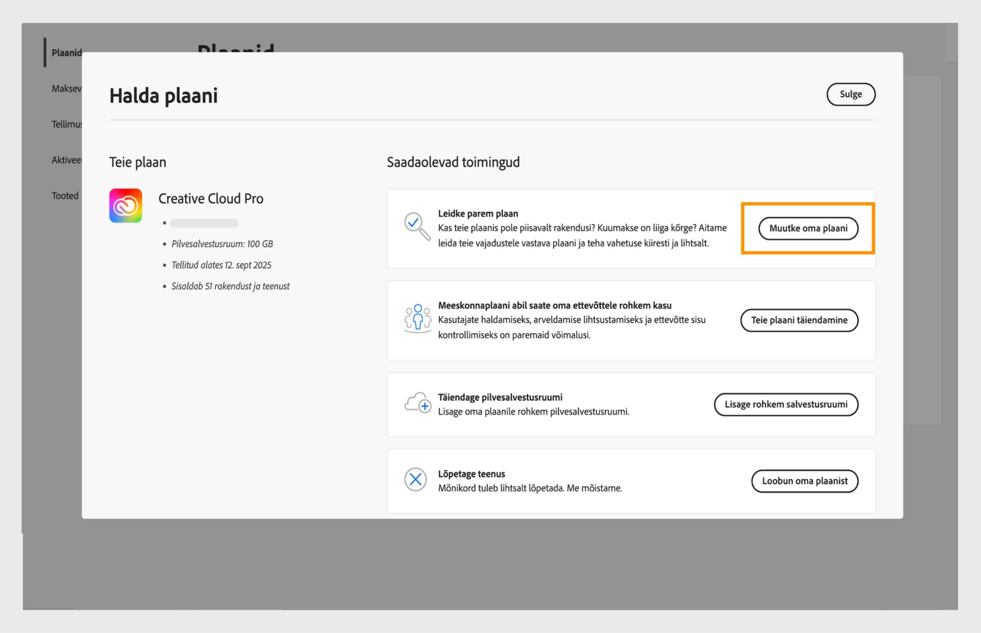Select Plaanid in the left sidebar
Screen dimensions: 981x633
pyautogui.click(x=66, y=53)
